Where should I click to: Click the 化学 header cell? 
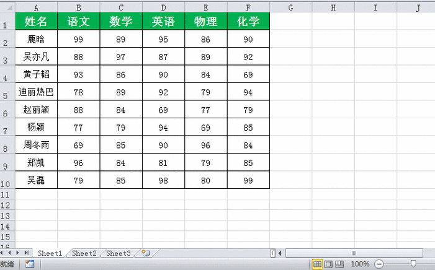click(x=248, y=21)
